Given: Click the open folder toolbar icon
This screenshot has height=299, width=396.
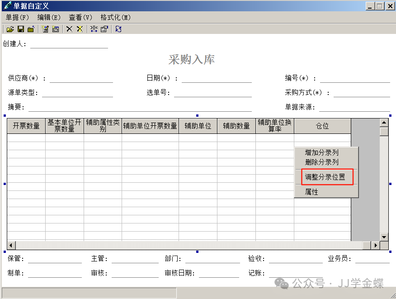Looking at the screenshot, I should [10, 29].
